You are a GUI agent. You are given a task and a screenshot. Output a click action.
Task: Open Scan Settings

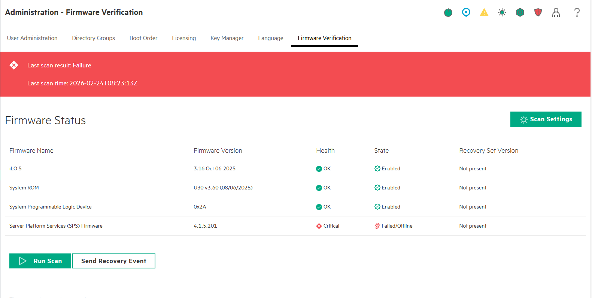[x=546, y=119]
